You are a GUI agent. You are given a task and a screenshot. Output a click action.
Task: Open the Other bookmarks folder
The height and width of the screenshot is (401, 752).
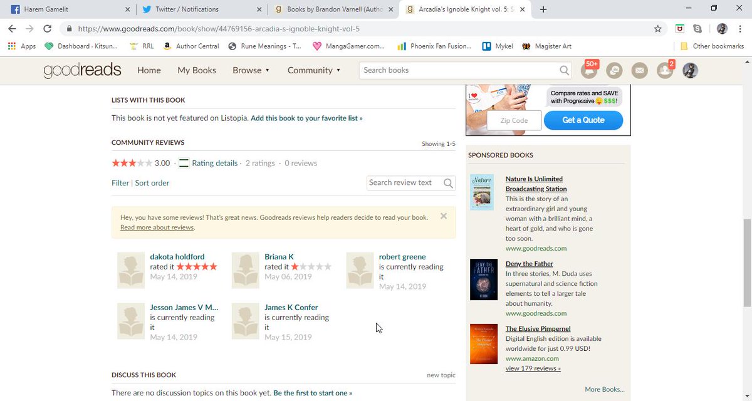click(x=712, y=46)
